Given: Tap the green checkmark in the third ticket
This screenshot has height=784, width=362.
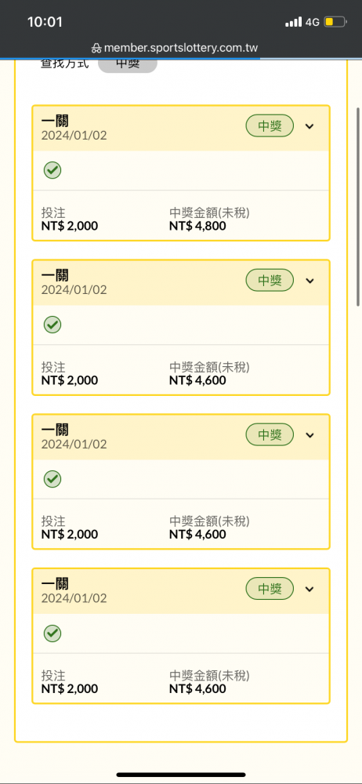Looking at the screenshot, I should tap(52, 480).
